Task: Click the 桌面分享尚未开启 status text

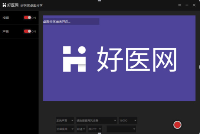Action: click(x=57, y=22)
